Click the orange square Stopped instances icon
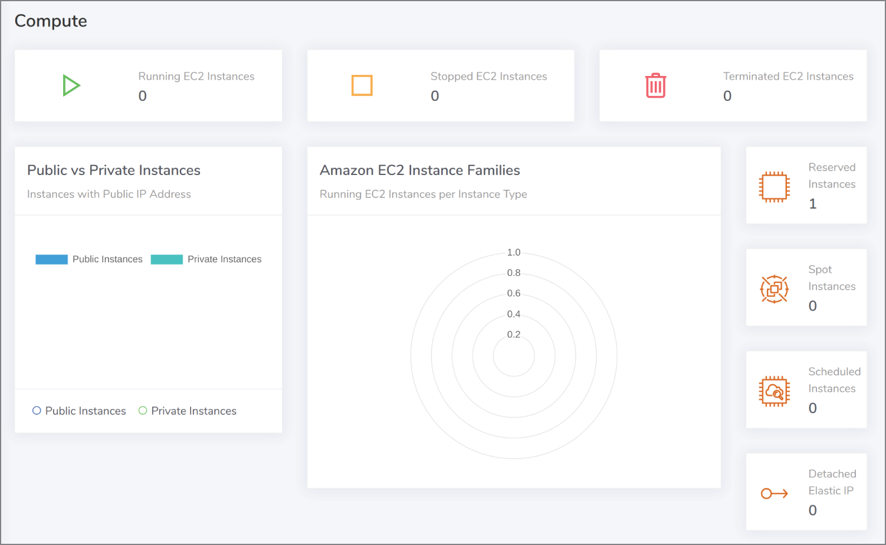The width and height of the screenshot is (886, 545). (362, 85)
